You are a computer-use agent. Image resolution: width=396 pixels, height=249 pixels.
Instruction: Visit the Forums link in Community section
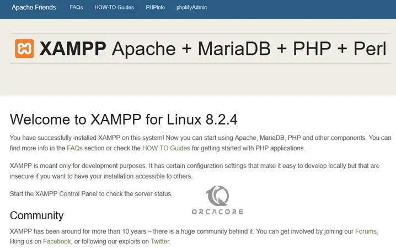[x=366, y=231]
